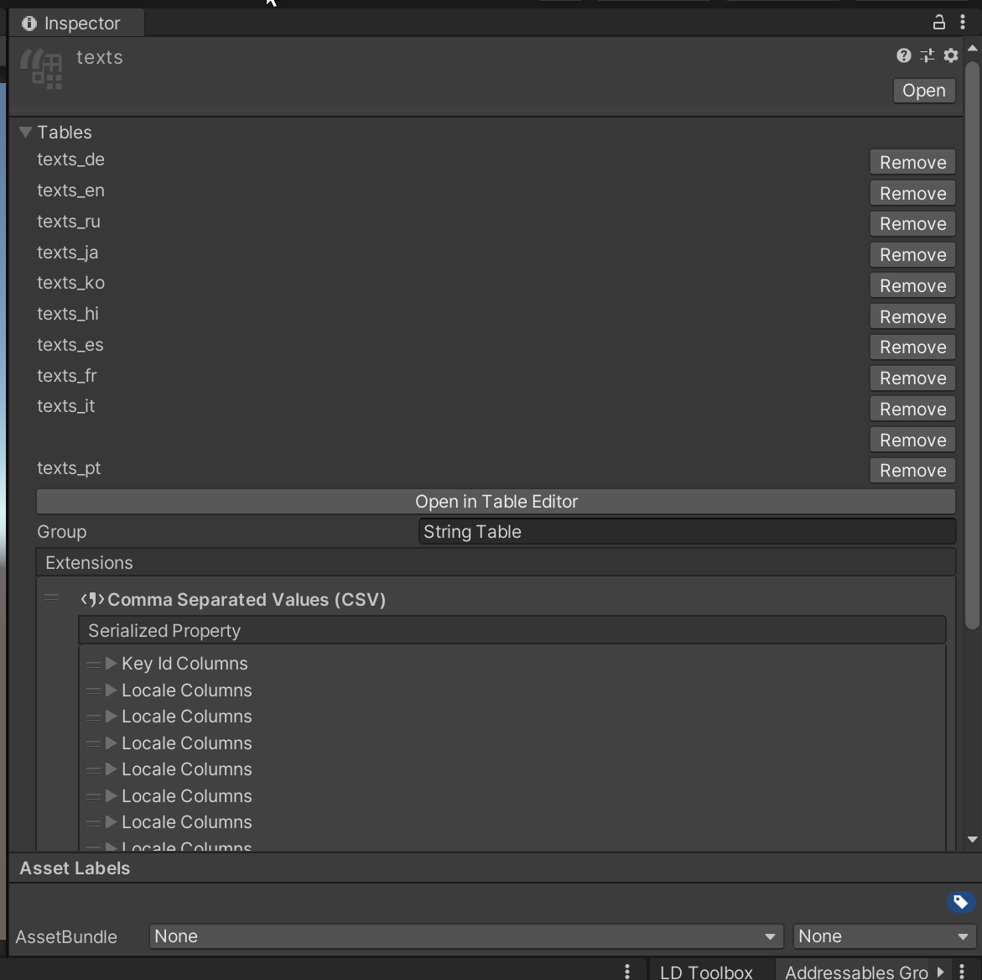Click the String Table group field
This screenshot has height=980, width=982.
click(685, 531)
